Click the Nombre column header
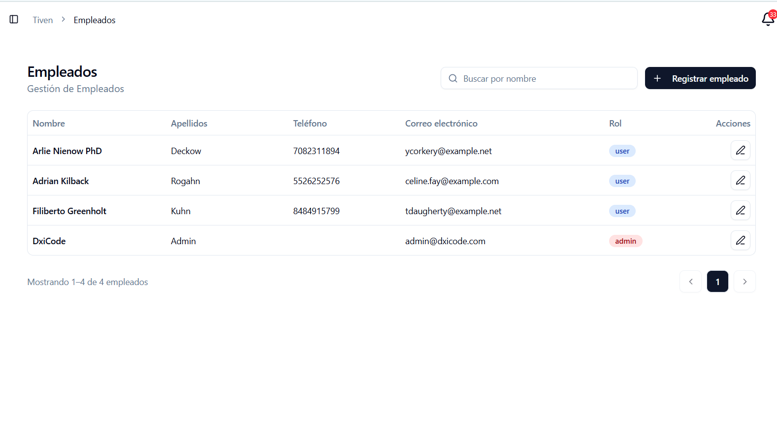The image size is (777, 448). [49, 124]
